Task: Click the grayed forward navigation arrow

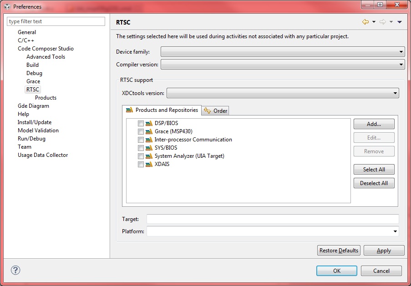Action: click(x=383, y=22)
